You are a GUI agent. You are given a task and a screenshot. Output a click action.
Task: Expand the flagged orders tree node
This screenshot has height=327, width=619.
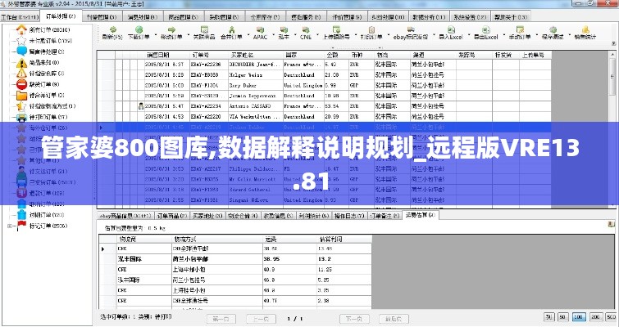pyautogui.click(x=10, y=226)
